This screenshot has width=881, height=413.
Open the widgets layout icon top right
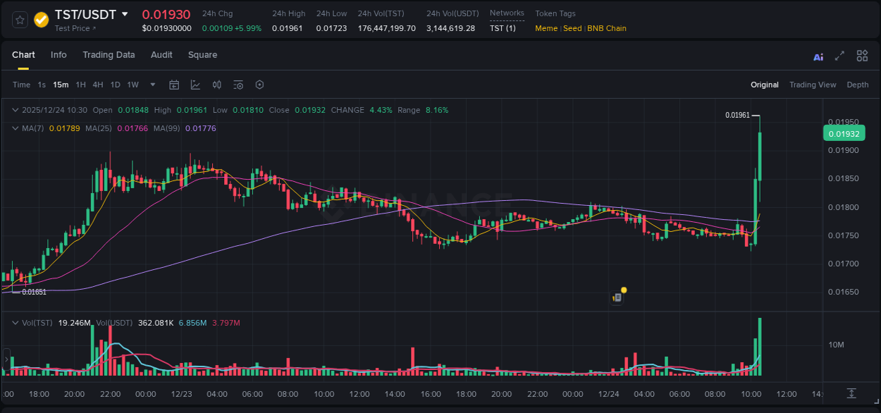pyautogui.click(x=862, y=55)
